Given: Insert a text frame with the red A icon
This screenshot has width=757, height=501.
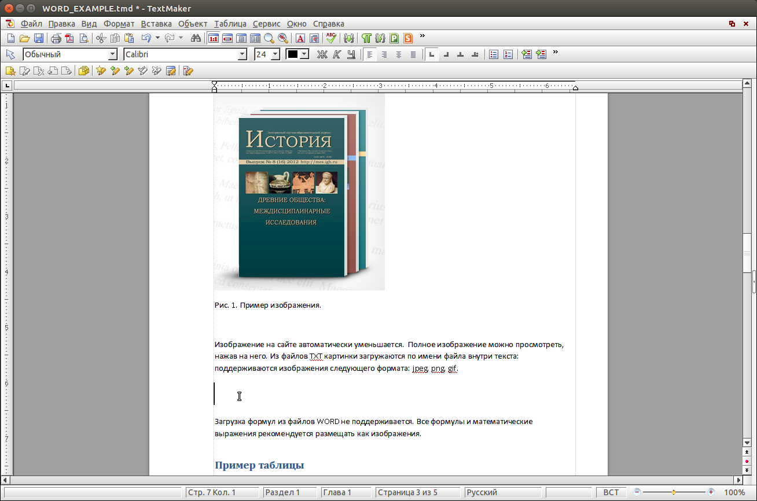Looking at the screenshot, I should click(x=300, y=39).
